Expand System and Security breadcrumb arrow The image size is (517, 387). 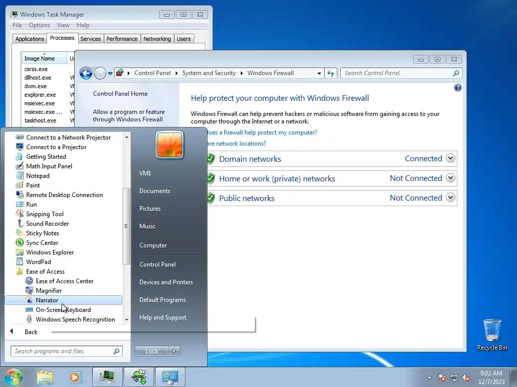(242, 73)
